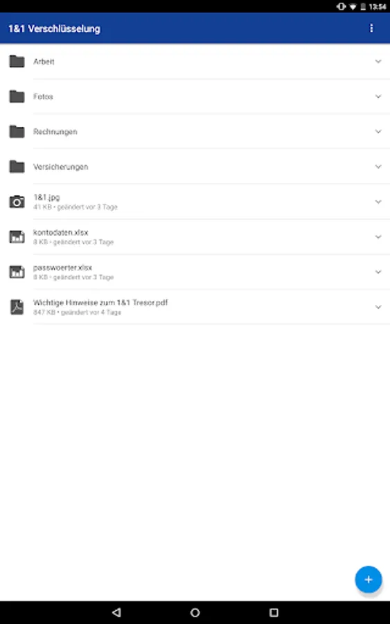Screen dimensions: 390x624
Task: Expand chevron for Wichtige Hinweise PDF
Action: (378, 307)
